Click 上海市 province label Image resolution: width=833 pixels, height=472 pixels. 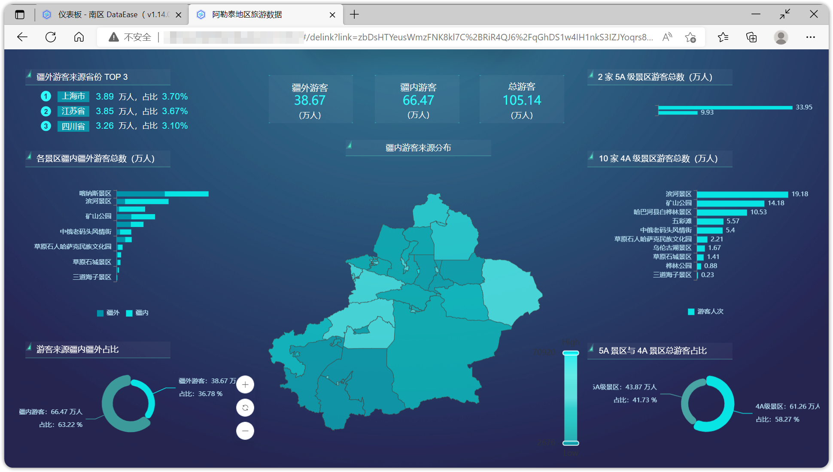(x=73, y=97)
